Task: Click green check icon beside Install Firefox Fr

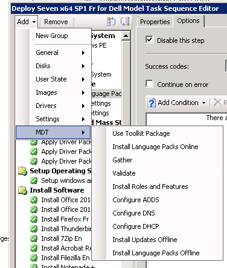Action: click(x=34, y=219)
